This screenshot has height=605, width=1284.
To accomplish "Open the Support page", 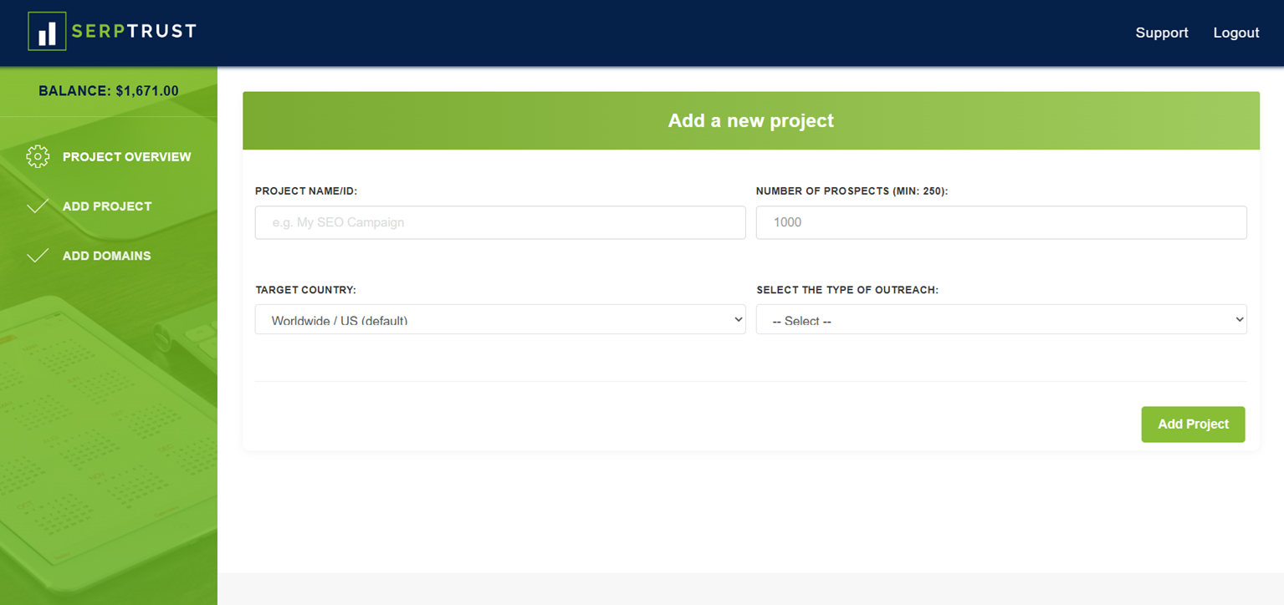I will (x=1161, y=33).
